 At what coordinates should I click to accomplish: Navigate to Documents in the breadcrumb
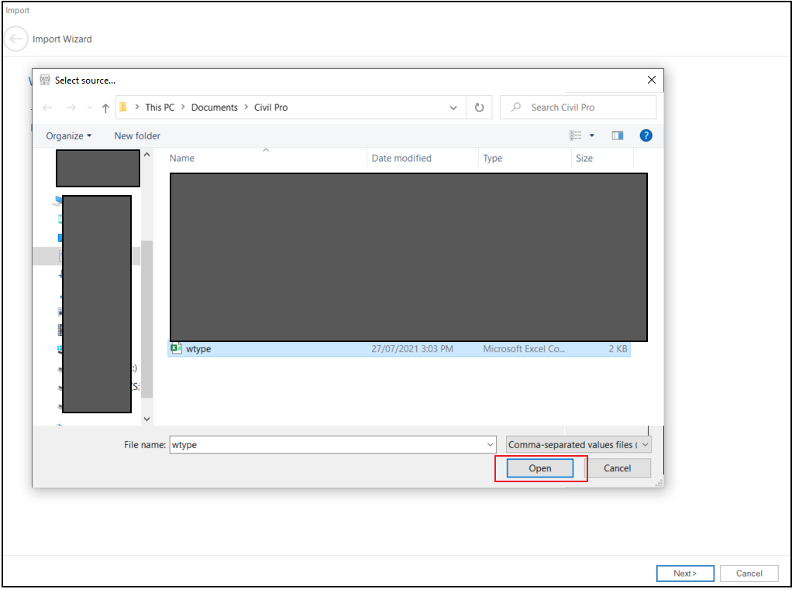[214, 108]
